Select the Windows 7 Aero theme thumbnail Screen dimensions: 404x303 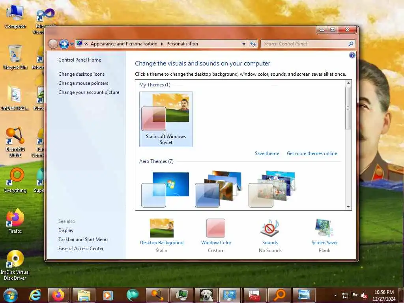tap(165, 189)
